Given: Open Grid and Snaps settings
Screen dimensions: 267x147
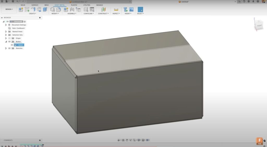Looking at the screenshot, I should click(143, 140).
